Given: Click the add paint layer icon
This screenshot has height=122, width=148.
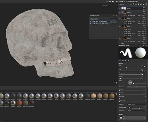Looking at the screenshot, I should point(136,4).
